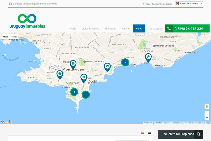Expand the cluster of 3 near Malvín

125,62
